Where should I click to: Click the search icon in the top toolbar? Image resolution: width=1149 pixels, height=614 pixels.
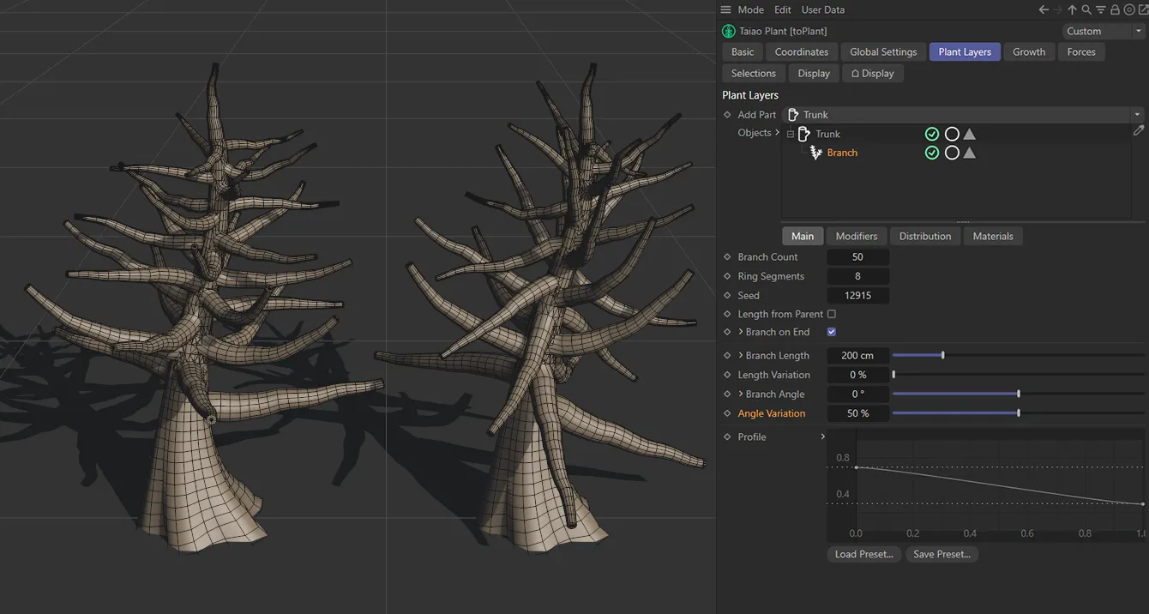1086,9
